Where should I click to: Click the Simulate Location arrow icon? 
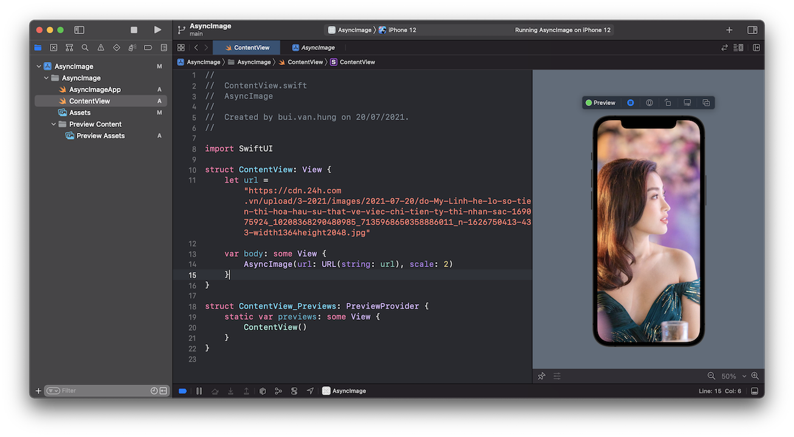tap(310, 391)
